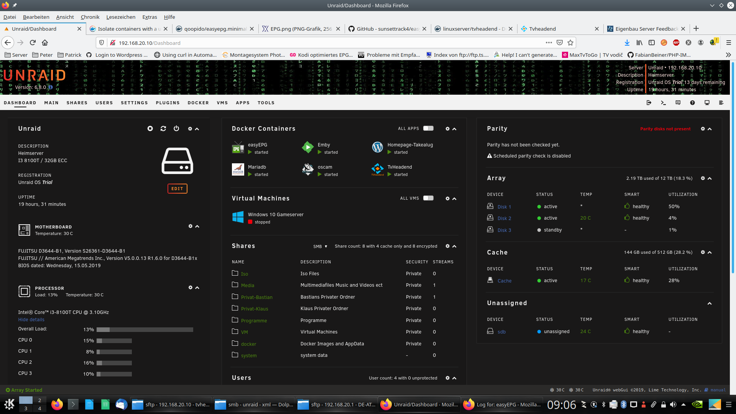Click the Parity settings gear
This screenshot has width=736, height=414.
[x=703, y=129]
